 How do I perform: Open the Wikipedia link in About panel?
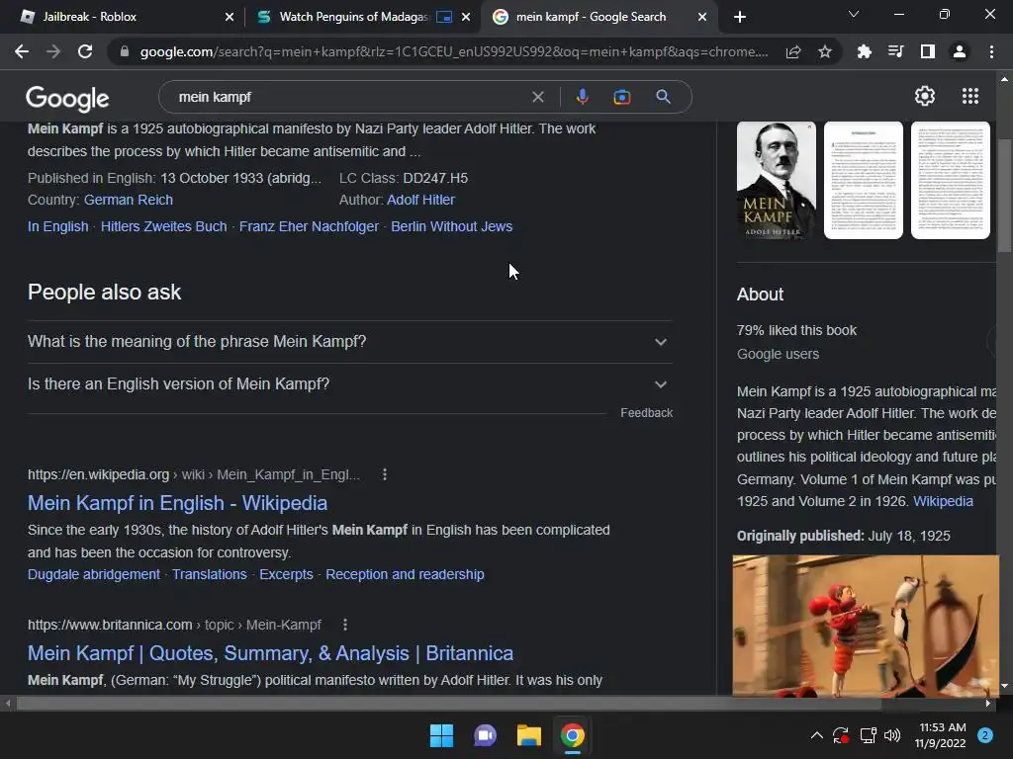943,501
